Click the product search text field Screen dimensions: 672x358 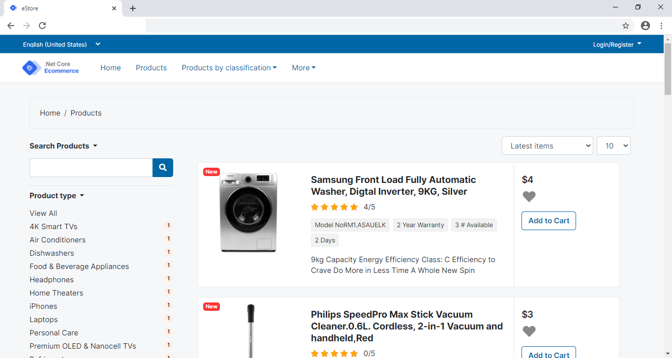[x=91, y=168]
